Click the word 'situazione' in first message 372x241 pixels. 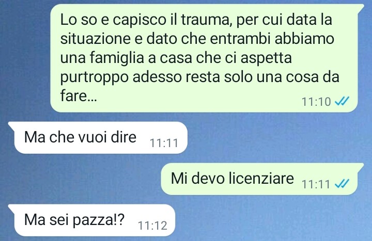point(96,39)
